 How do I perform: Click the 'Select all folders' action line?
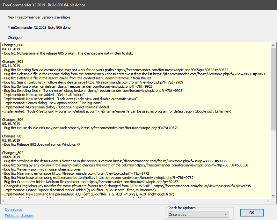click(x=43, y=95)
